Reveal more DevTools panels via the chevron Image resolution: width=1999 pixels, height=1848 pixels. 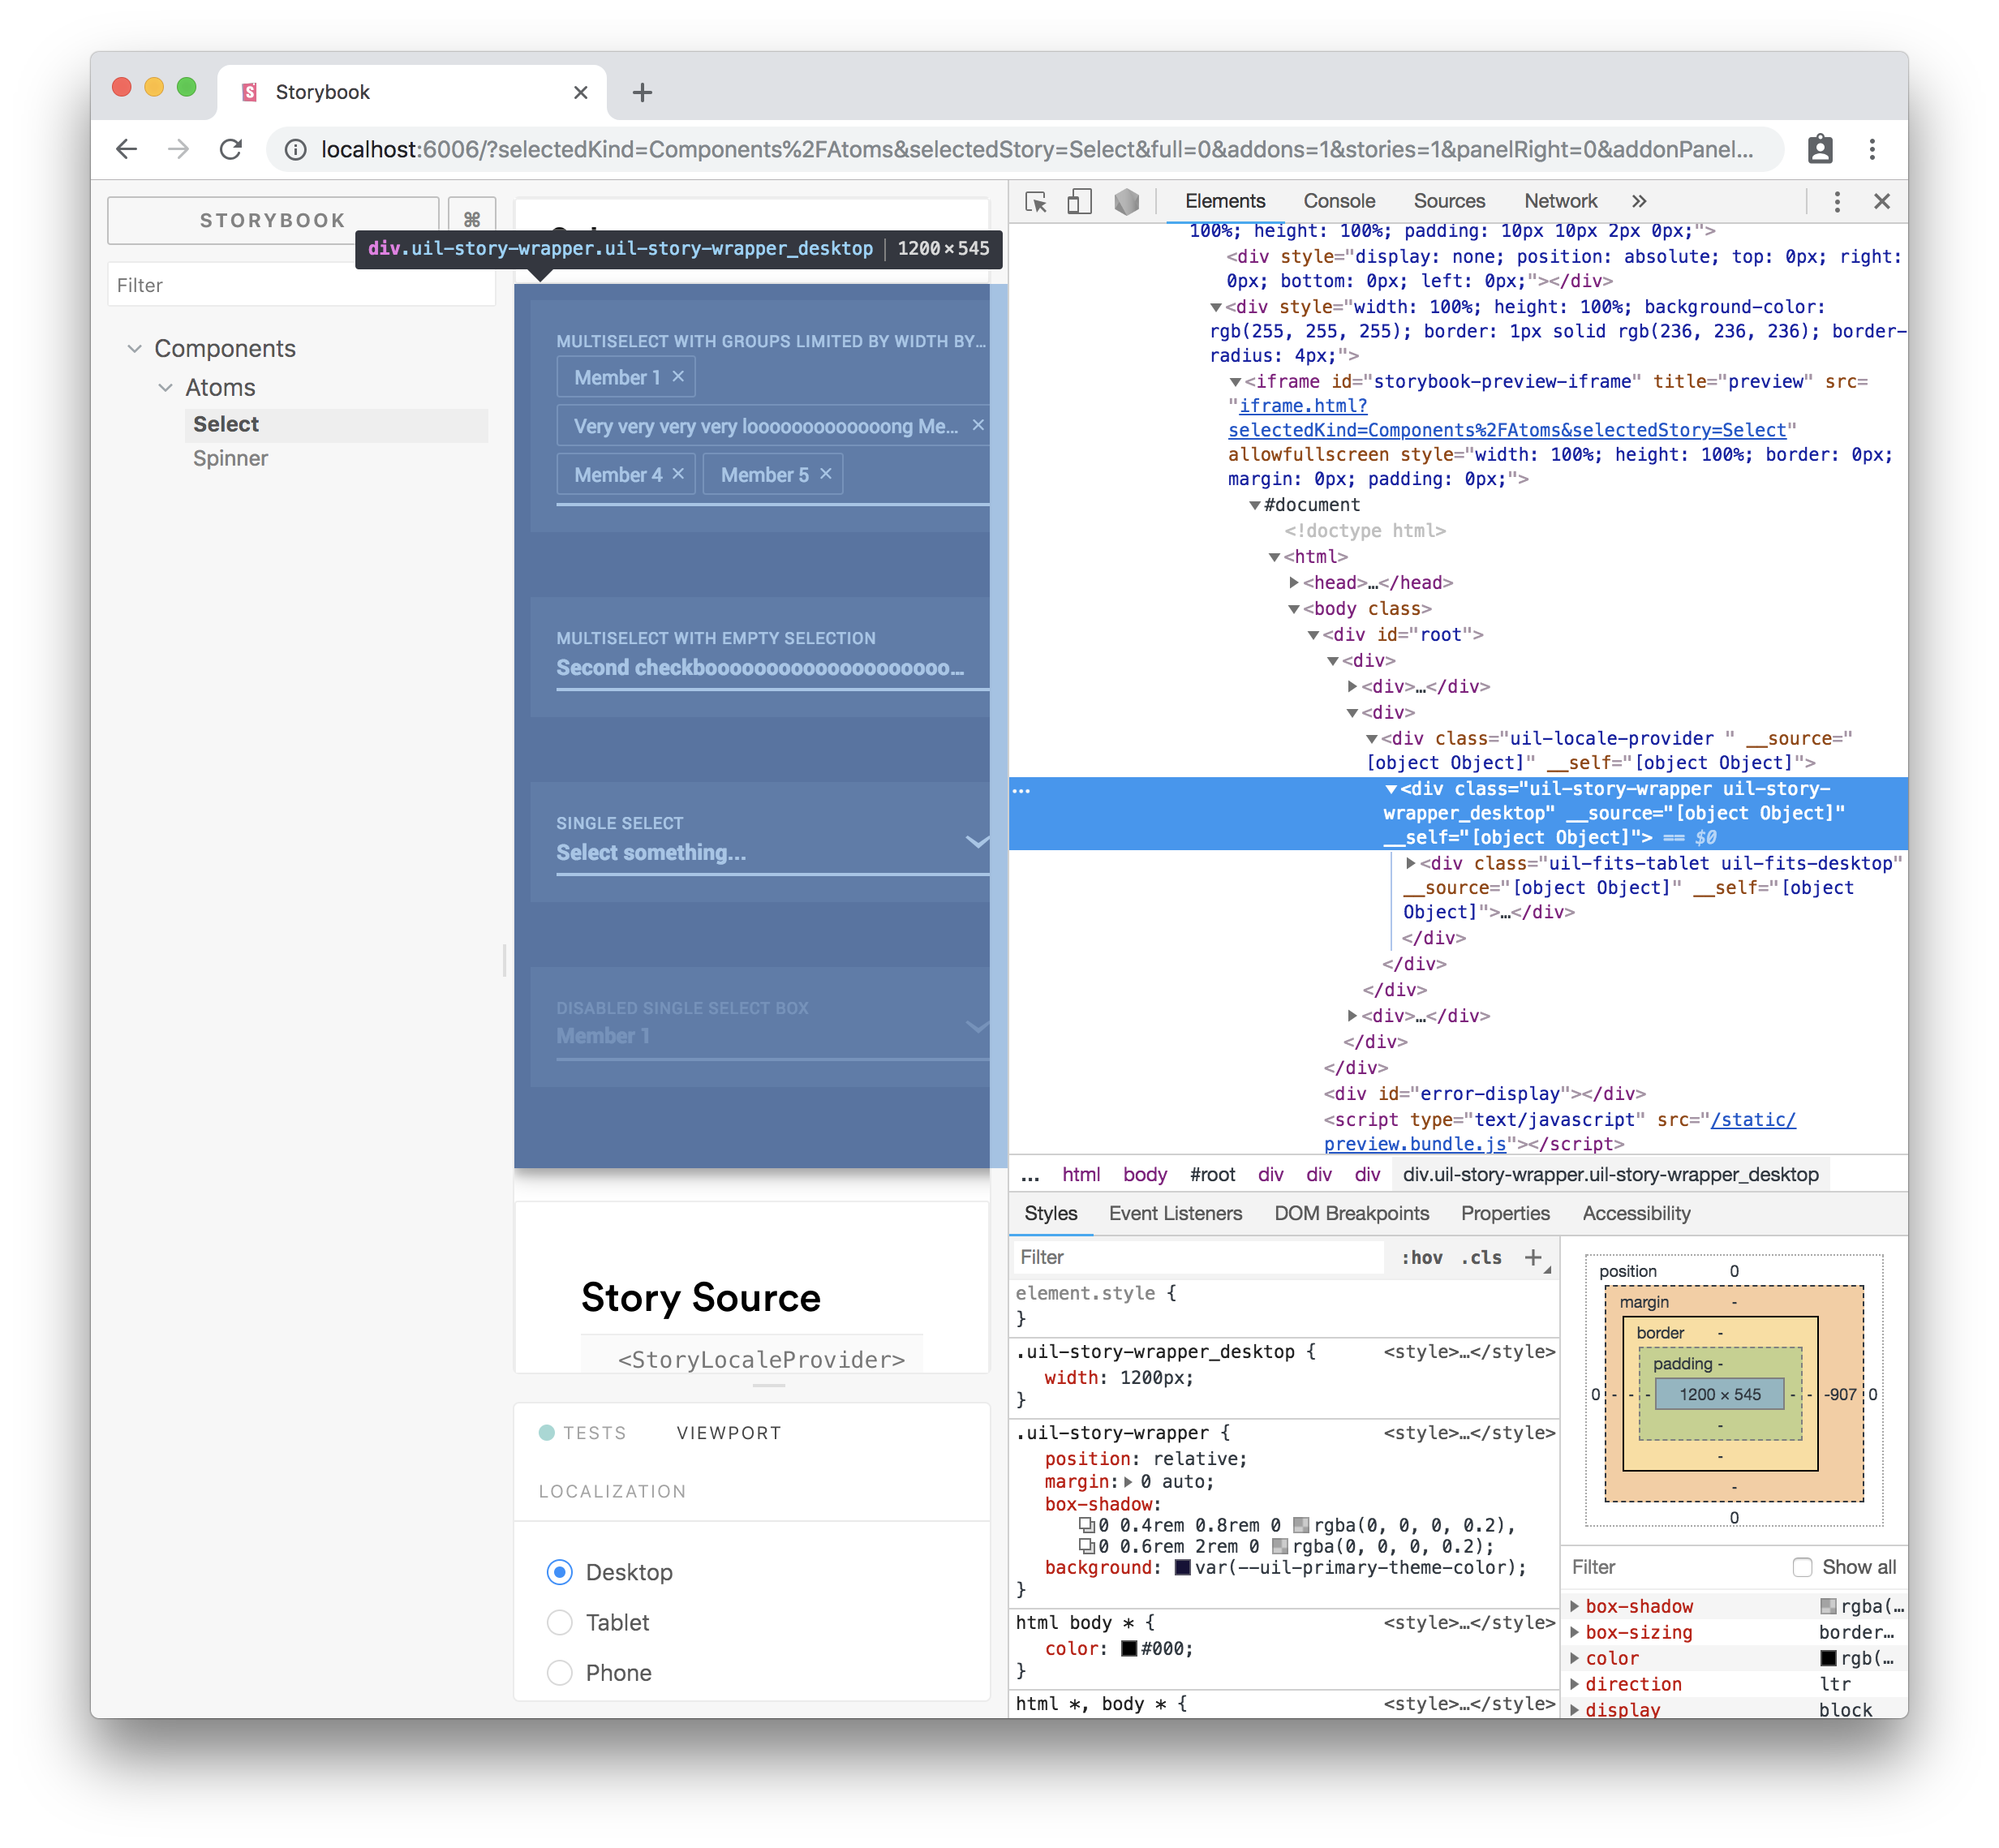(1639, 201)
